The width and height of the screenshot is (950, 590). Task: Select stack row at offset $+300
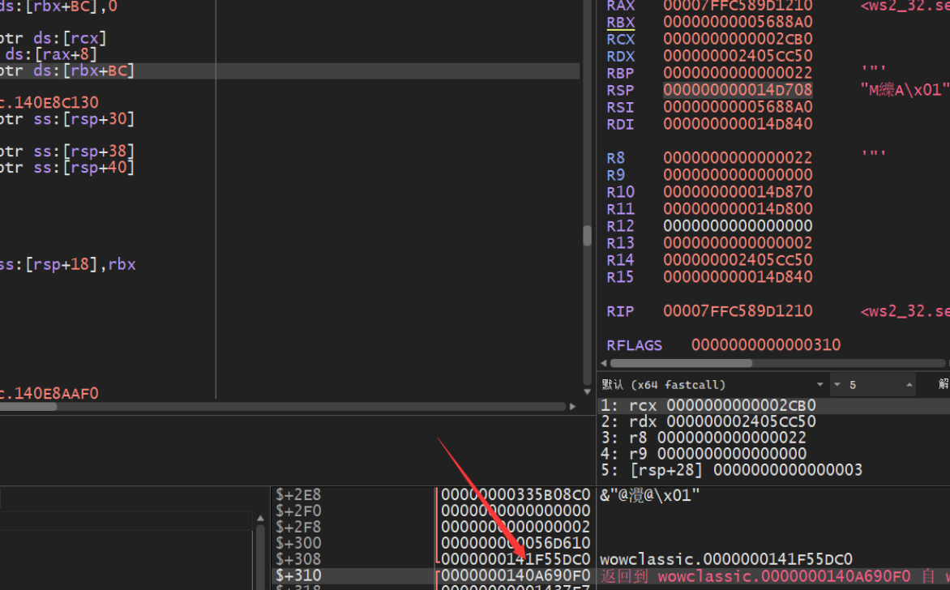(433, 543)
